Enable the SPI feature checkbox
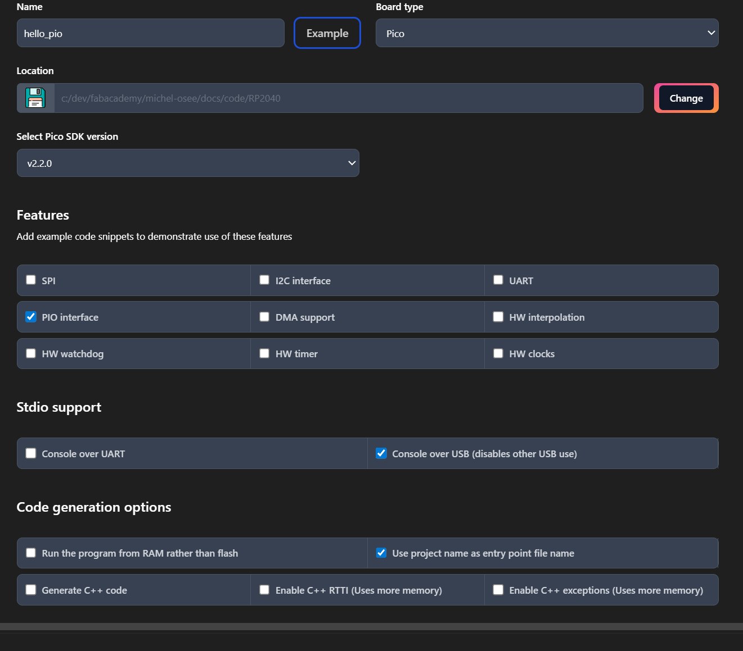 click(31, 280)
